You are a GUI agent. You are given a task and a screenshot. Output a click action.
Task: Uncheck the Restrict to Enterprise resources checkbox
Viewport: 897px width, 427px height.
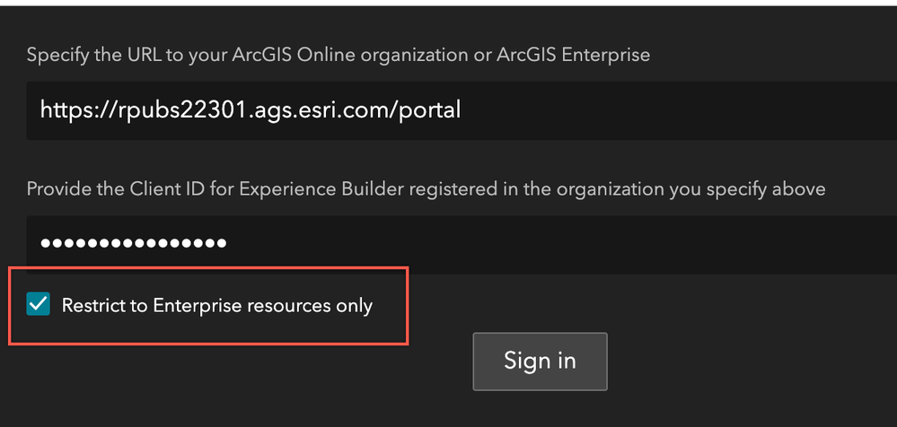(39, 305)
